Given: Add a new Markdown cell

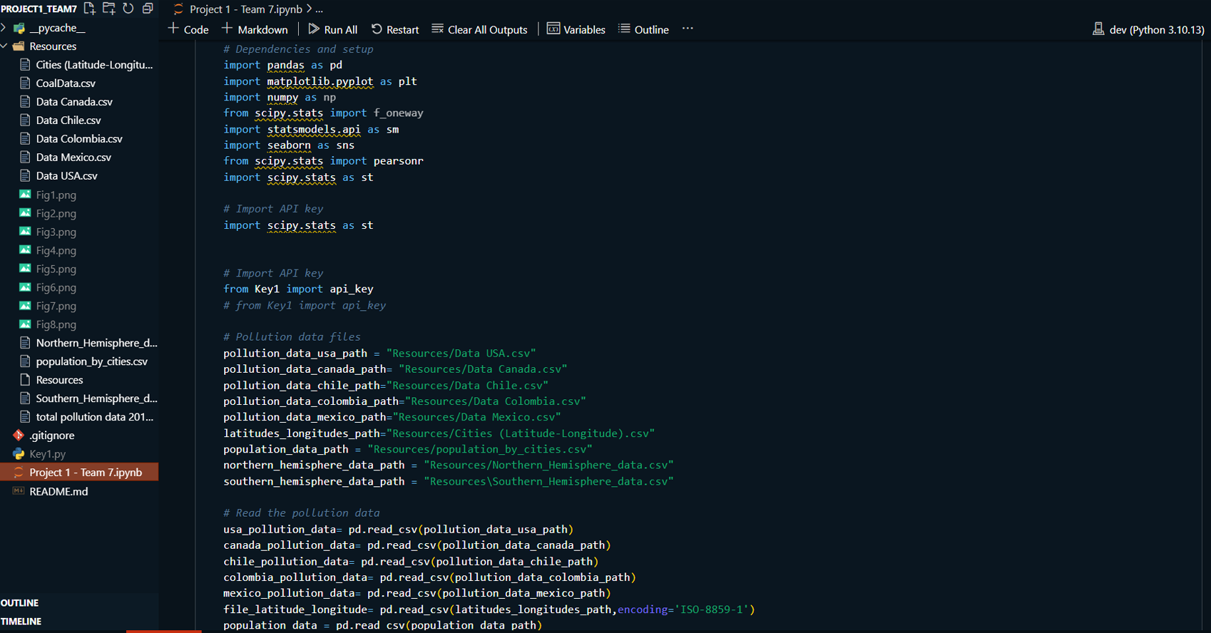Looking at the screenshot, I should click(255, 29).
